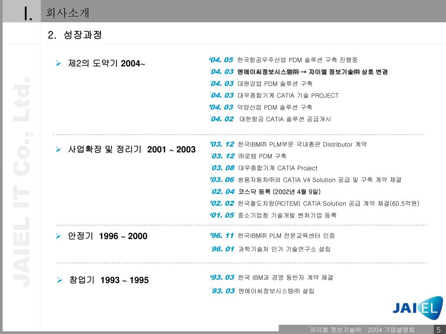Click entry 대원강업 PDM 솔루션 구축

coord(275,84)
